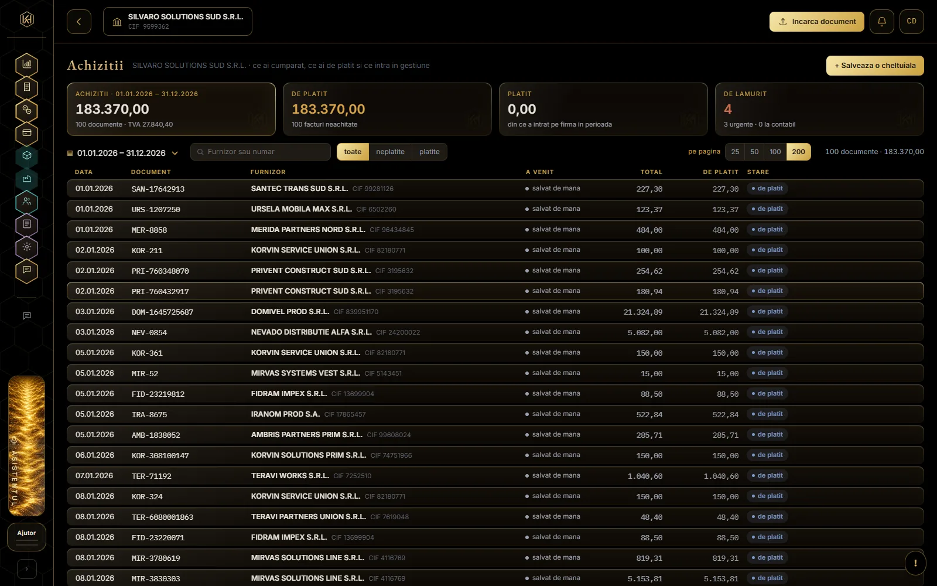Select the DE PLATIT summary card

[387, 109]
